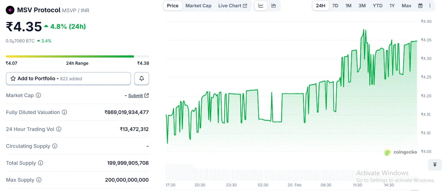This screenshot has width=445, height=191.
Task: Click the Add to Portfolio button
Action: click(68, 78)
